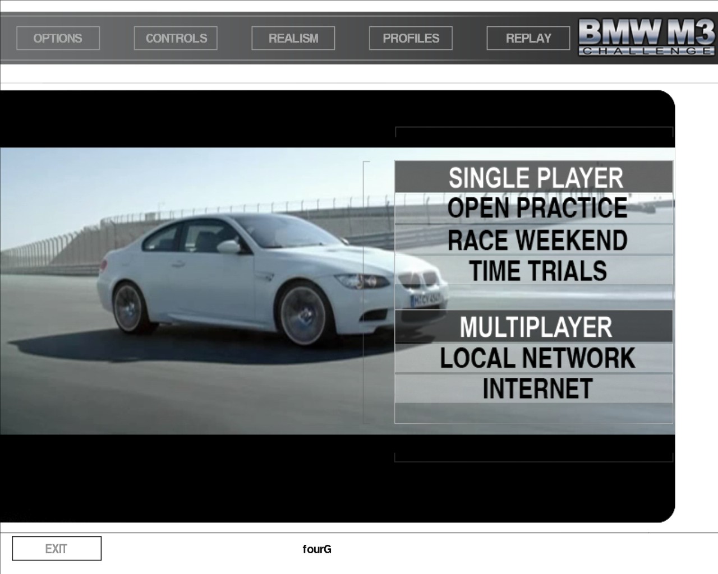Select Local Network multiplayer
The height and width of the screenshot is (574, 718).
[534, 358]
